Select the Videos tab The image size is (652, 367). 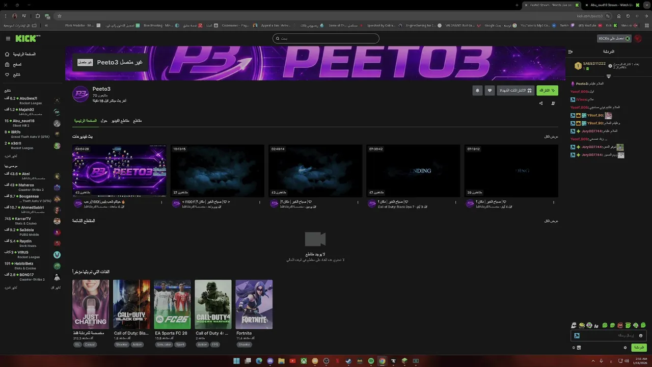click(x=120, y=121)
